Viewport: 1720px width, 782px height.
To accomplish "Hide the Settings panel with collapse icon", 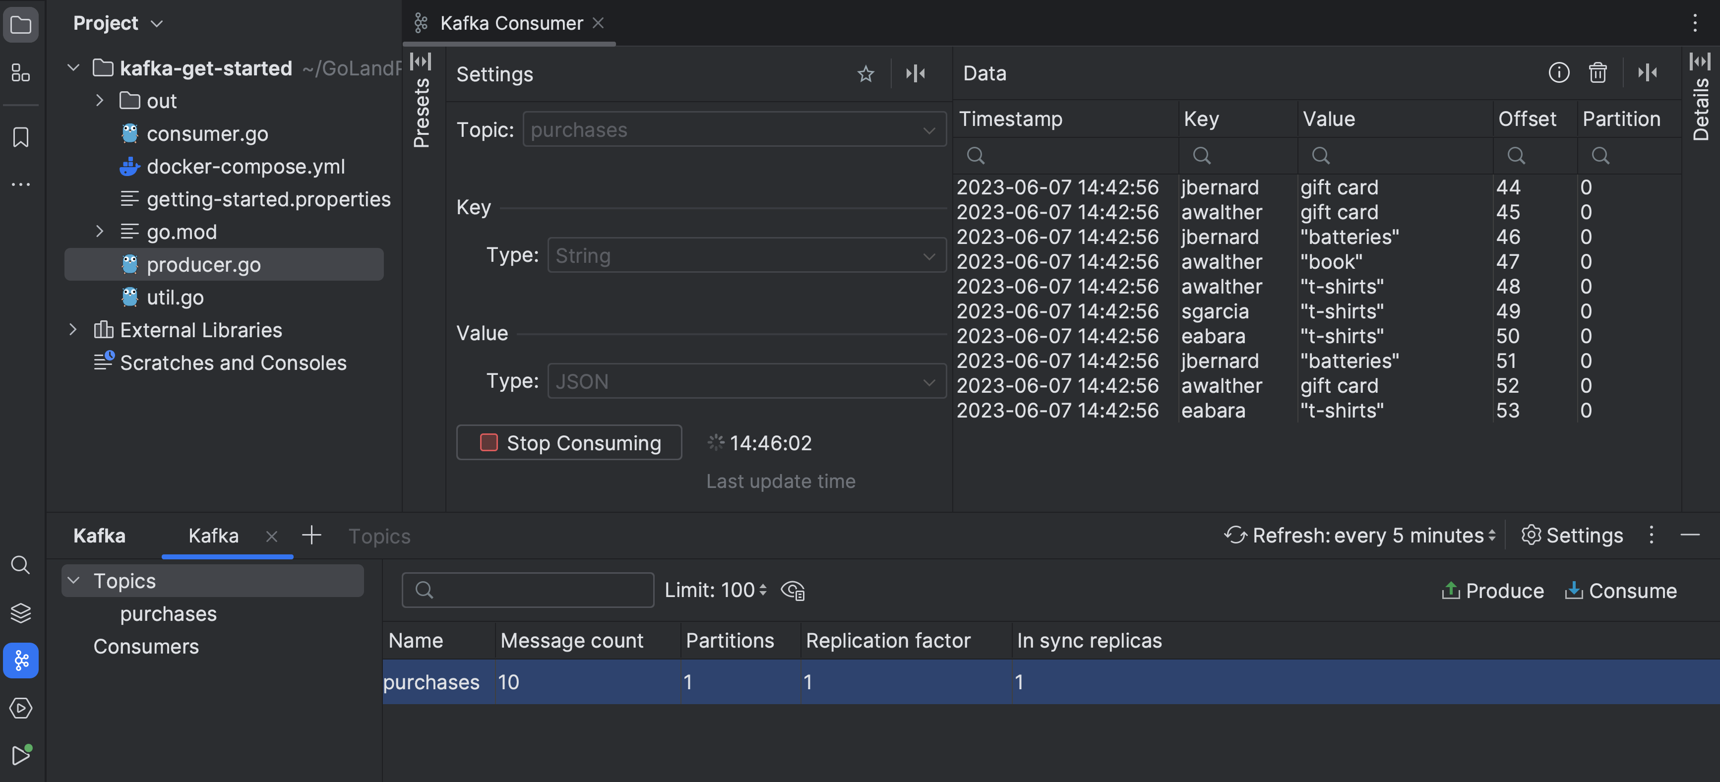I will click(x=916, y=73).
